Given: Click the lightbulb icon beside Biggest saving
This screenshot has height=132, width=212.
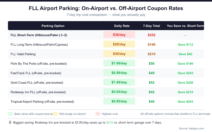Looking at the screenshot, I should tap(10, 122).
